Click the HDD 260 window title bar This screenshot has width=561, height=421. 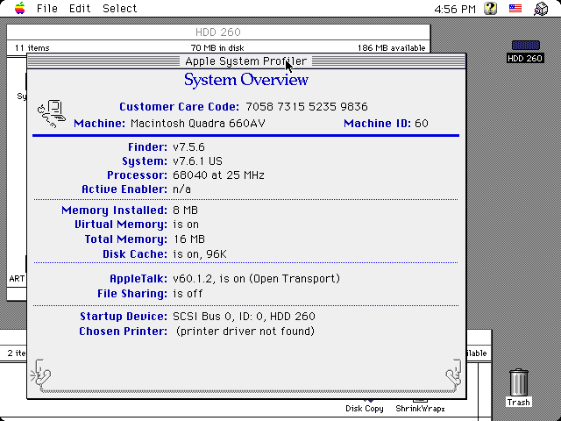[x=218, y=32]
